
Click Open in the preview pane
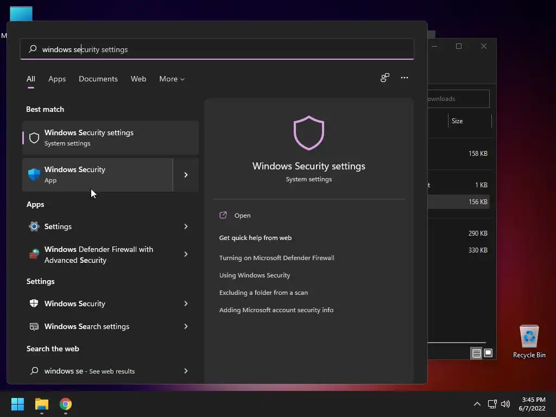(x=242, y=215)
